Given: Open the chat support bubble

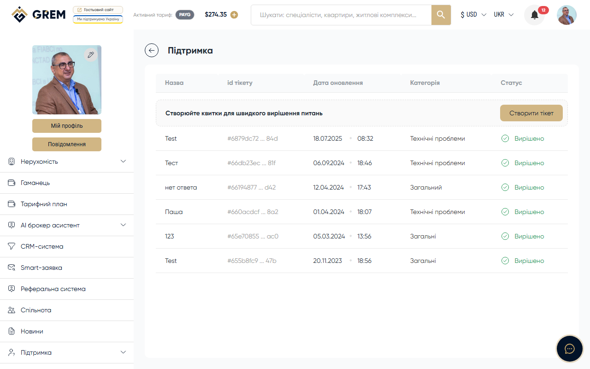Looking at the screenshot, I should coord(569,348).
